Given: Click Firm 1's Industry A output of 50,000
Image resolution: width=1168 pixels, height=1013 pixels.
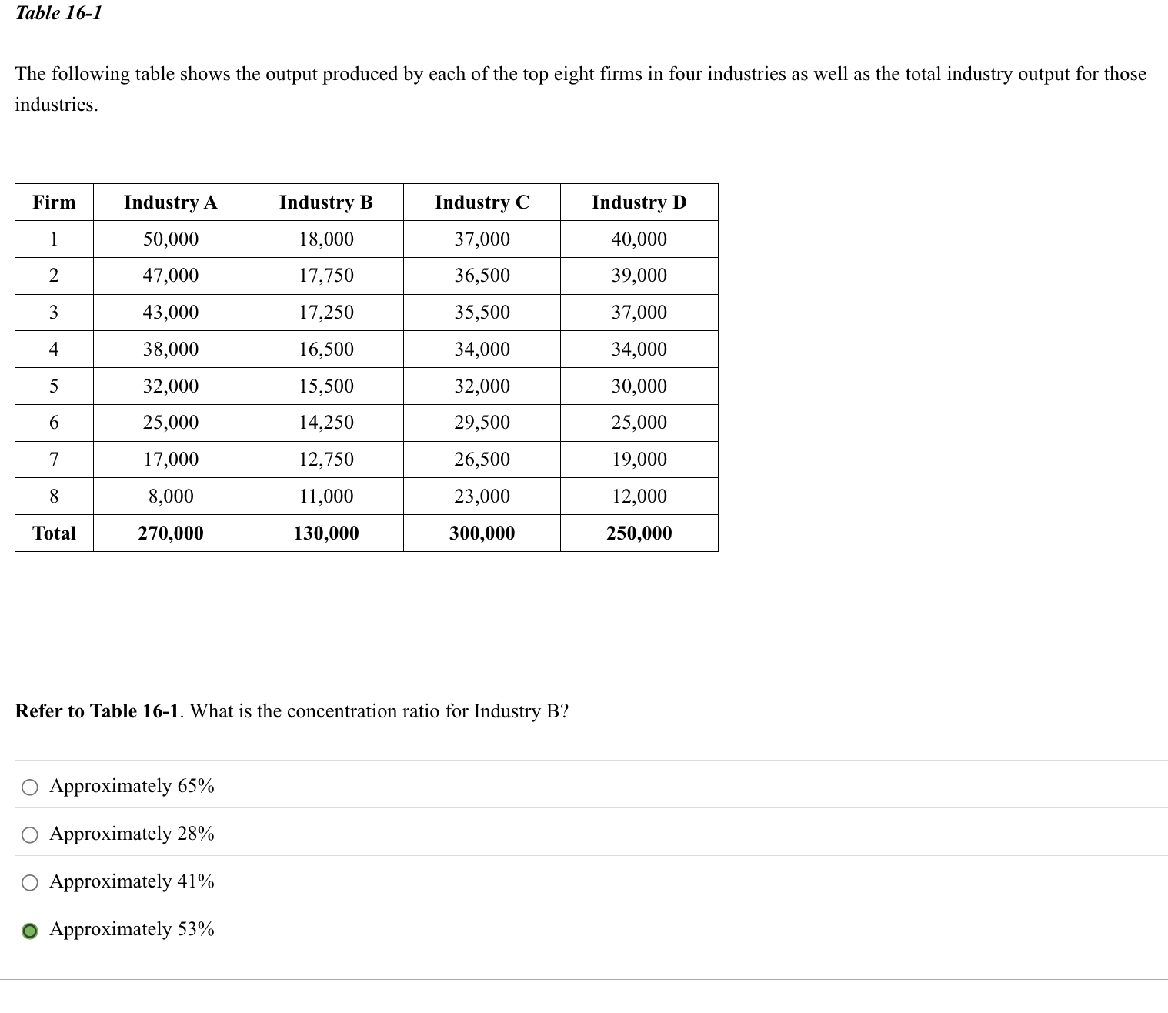Looking at the screenshot, I should [x=170, y=239].
